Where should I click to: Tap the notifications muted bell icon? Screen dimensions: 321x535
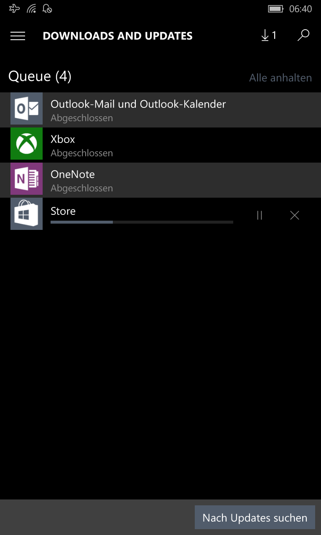pyautogui.click(x=48, y=8)
